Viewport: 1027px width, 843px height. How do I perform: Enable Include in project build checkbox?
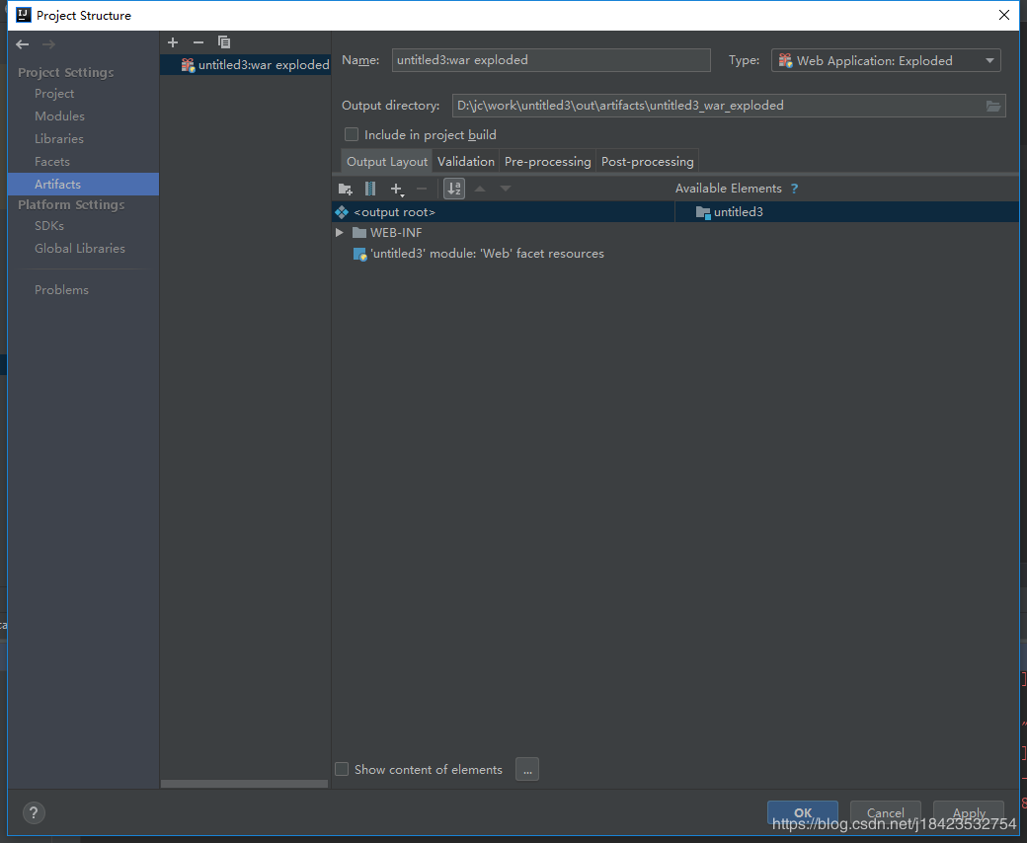(352, 134)
